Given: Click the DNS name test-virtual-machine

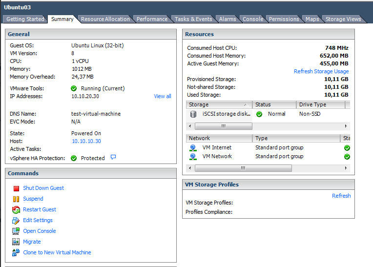Looking at the screenshot, I should pyautogui.click(x=96, y=114).
